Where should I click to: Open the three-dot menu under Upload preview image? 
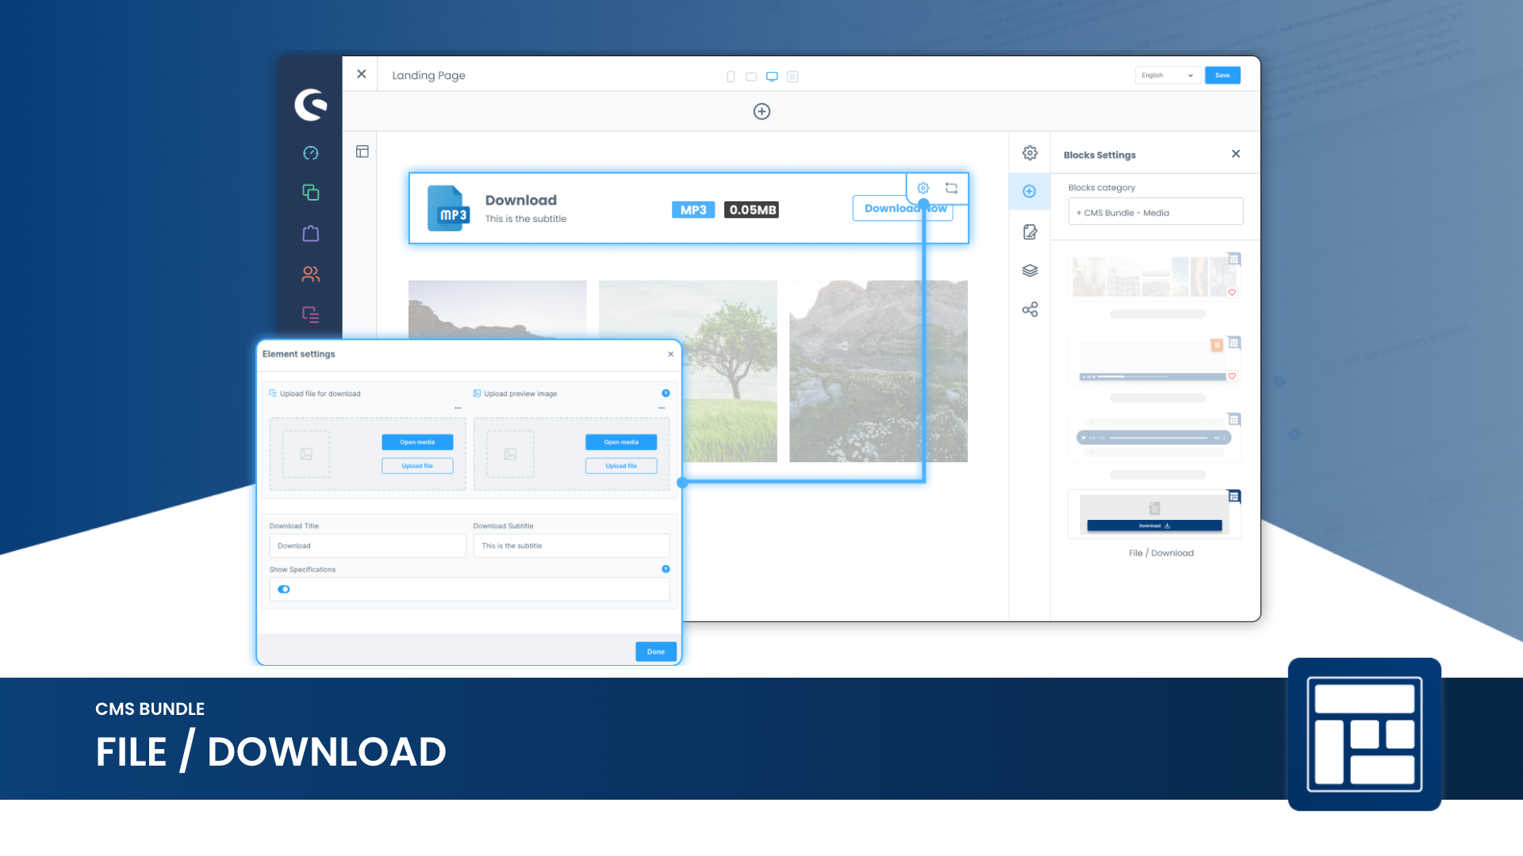[662, 408]
